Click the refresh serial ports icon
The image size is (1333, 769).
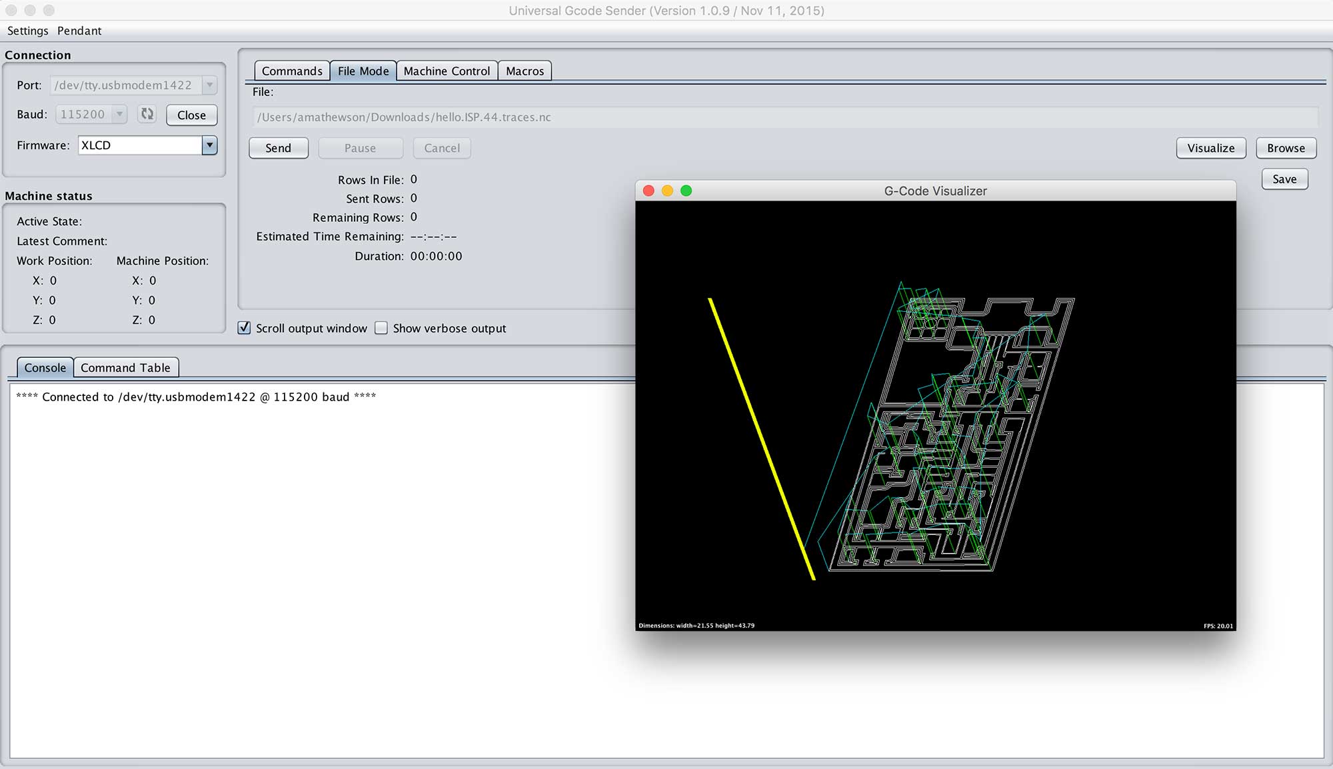[x=147, y=114]
